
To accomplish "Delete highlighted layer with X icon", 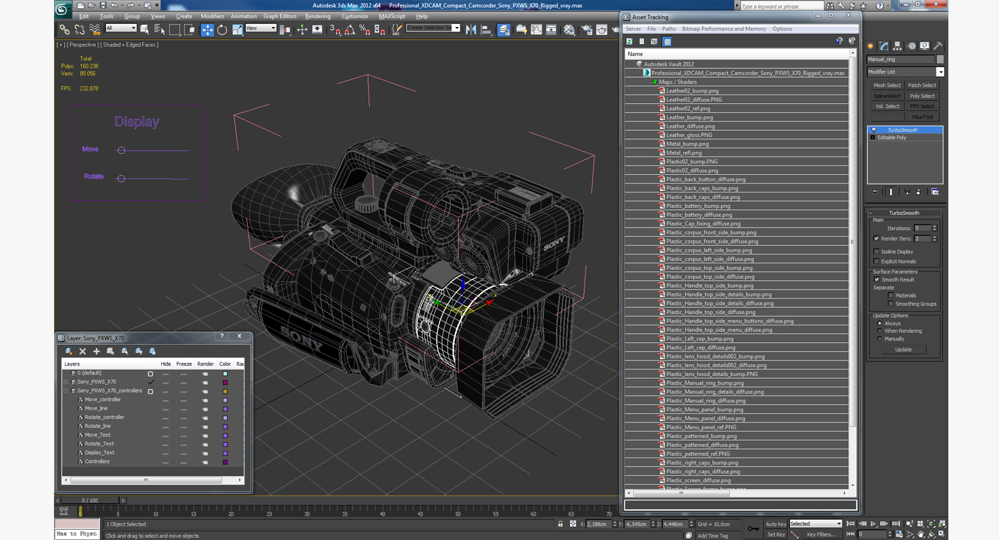I will click(82, 351).
